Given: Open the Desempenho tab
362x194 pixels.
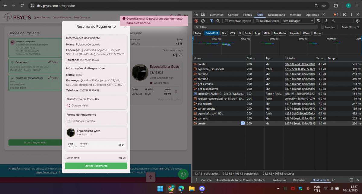Looking at the screenshot, I should coord(276,15).
